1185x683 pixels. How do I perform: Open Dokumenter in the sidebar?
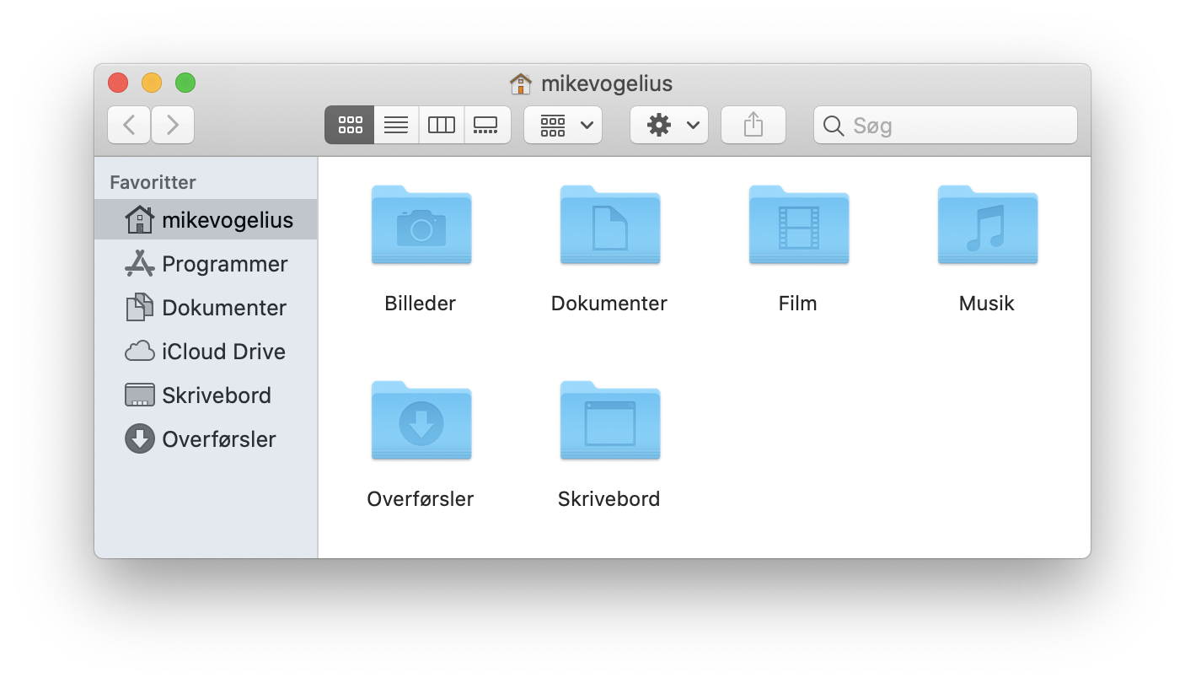(206, 308)
